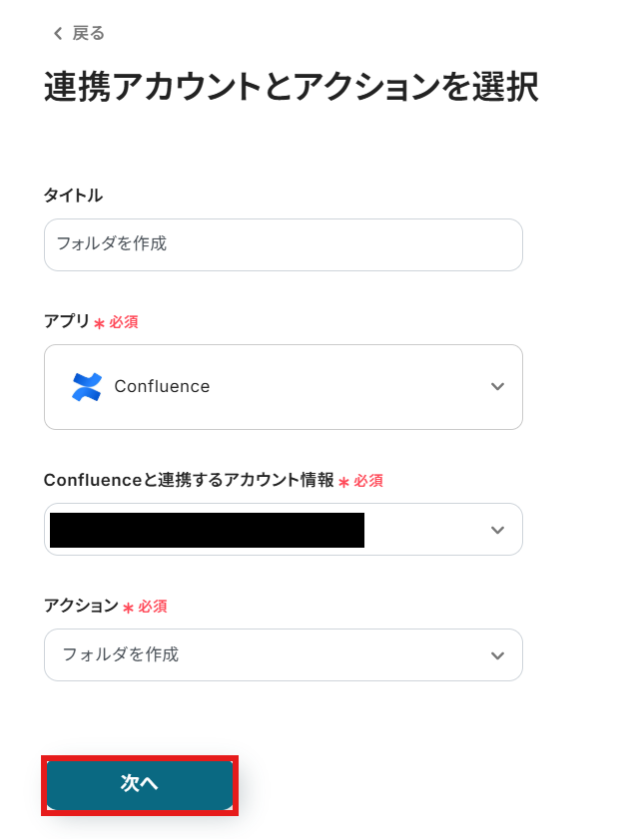Click the chevron of the アクション selector
This screenshot has width=629, height=839.
(497, 655)
